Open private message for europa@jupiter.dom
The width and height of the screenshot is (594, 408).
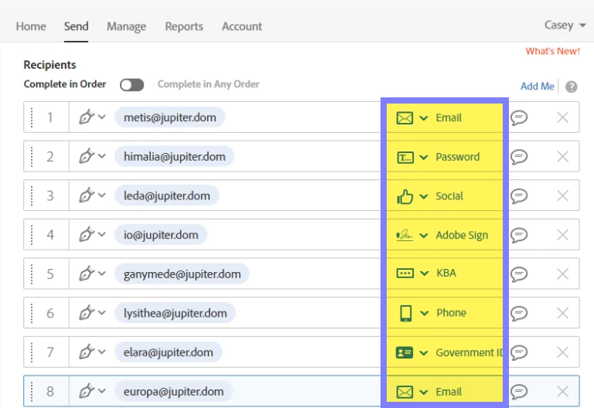point(519,392)
